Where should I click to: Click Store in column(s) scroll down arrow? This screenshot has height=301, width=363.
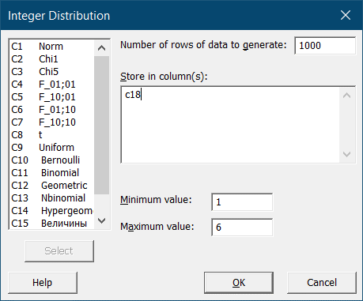click(x=347, y=154)
